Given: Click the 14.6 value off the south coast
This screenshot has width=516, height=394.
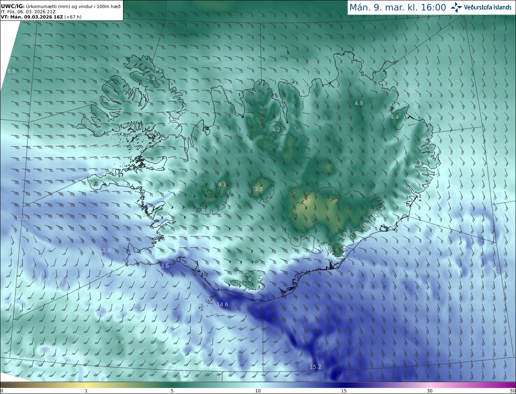Looking at the screenshot, I should point(223,304).
